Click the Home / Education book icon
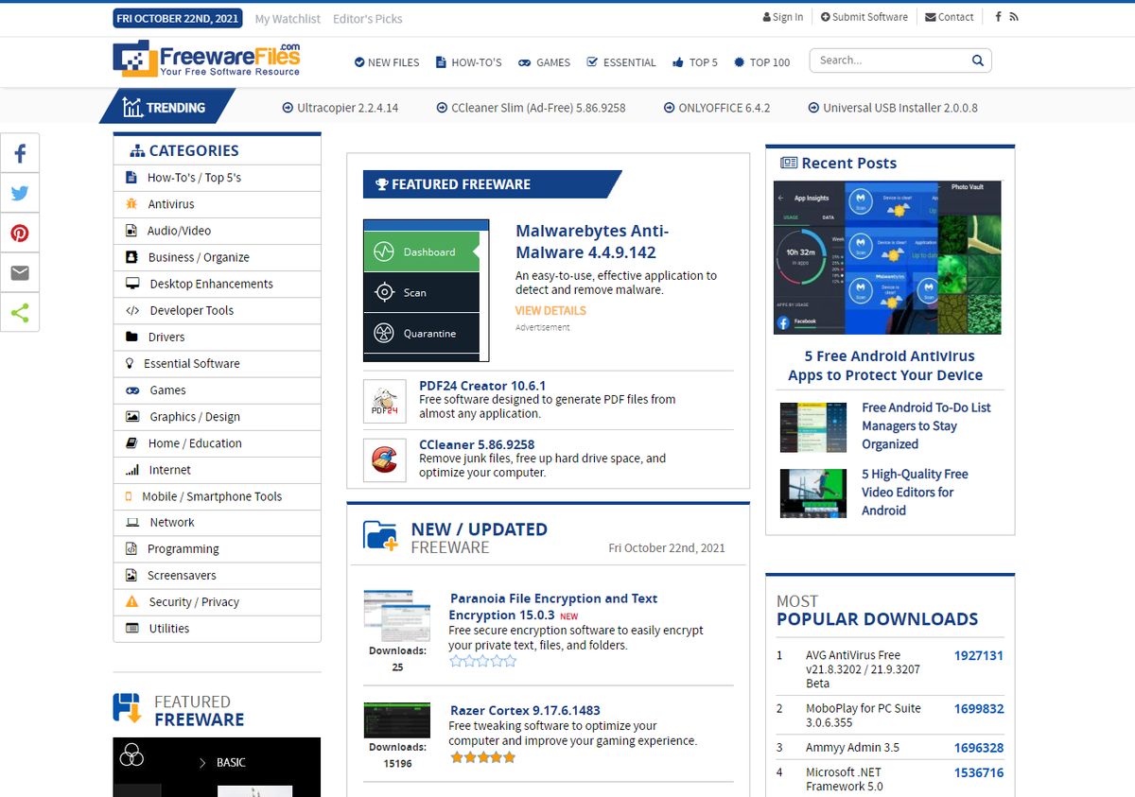This screenshot has width=1135, height=797. point(131,443)
